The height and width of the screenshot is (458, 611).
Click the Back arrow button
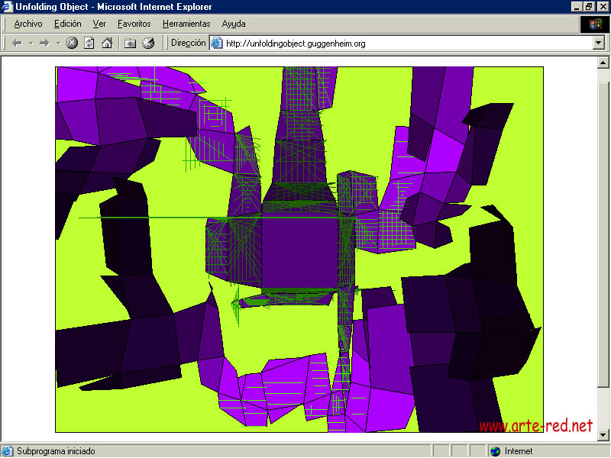[x=17, y=44]
